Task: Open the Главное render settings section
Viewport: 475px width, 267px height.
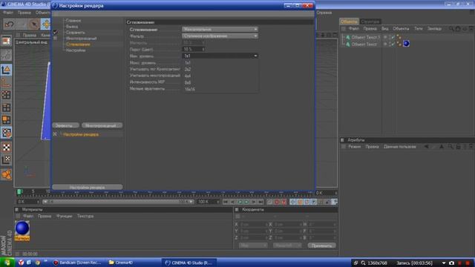Action: 73,21
